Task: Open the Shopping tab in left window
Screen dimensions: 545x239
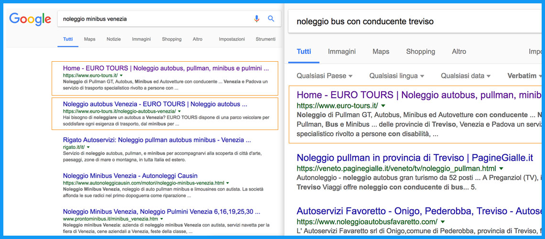Action: tap(172, 39)
